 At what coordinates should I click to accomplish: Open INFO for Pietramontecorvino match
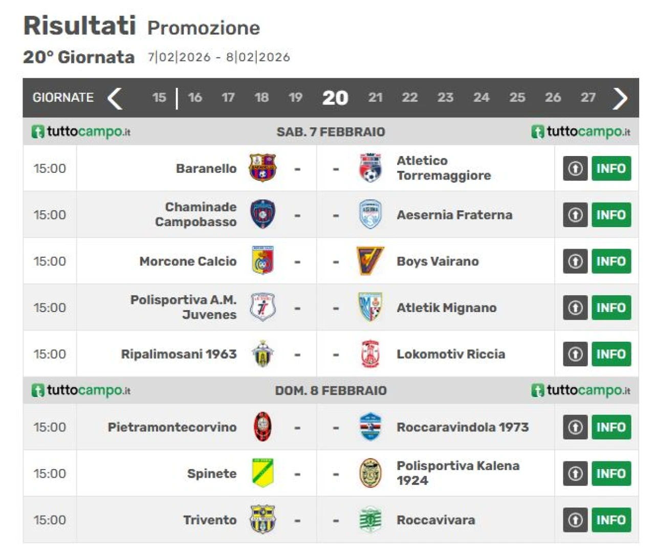click(x=611, y=427)
